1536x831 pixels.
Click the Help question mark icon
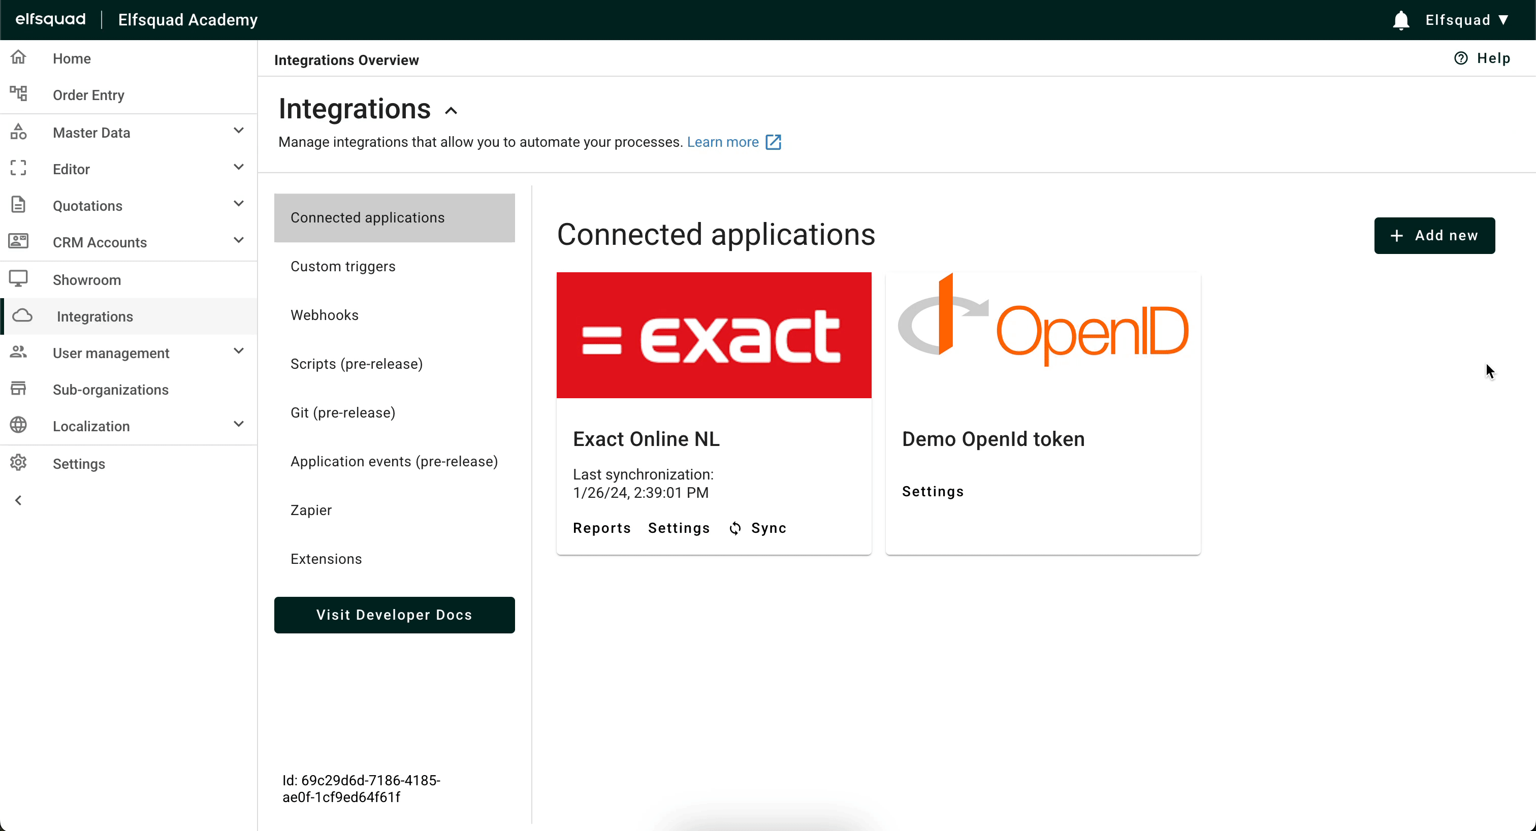(1461, 58)
